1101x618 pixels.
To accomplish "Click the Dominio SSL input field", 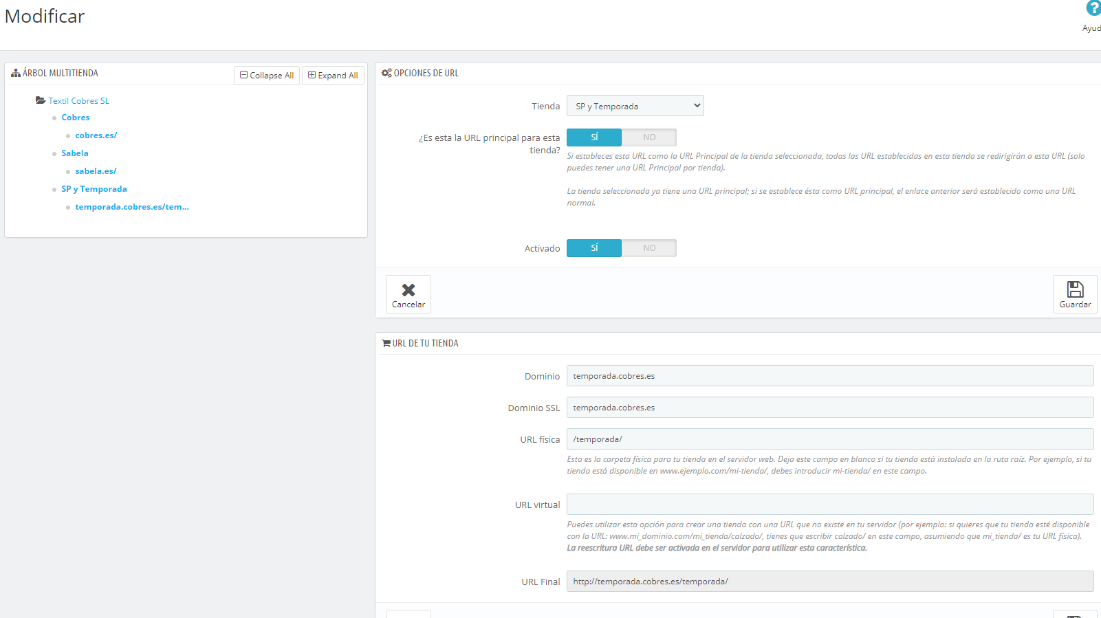I will click(x=830, y=408).
